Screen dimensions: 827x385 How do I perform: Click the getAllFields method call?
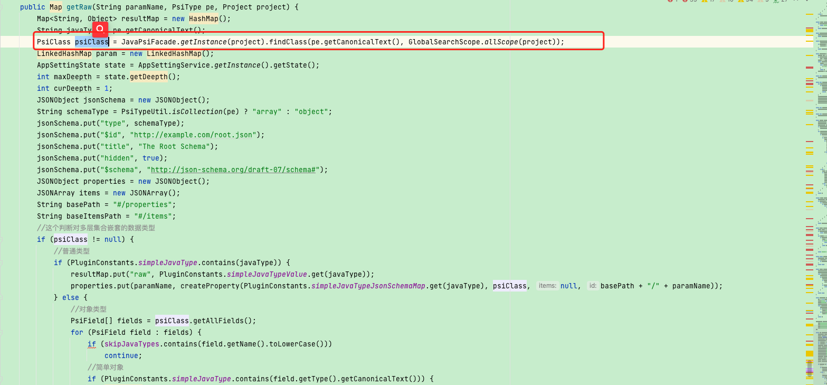[x=221, y=321]
